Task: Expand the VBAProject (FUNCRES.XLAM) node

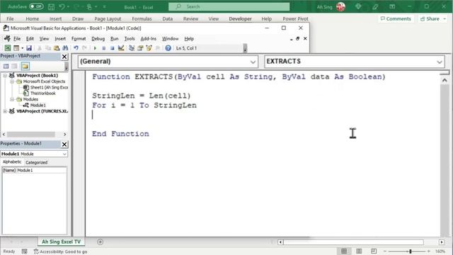Action: coord(5,111)
